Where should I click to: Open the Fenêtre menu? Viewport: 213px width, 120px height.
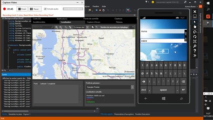point(96,6)
